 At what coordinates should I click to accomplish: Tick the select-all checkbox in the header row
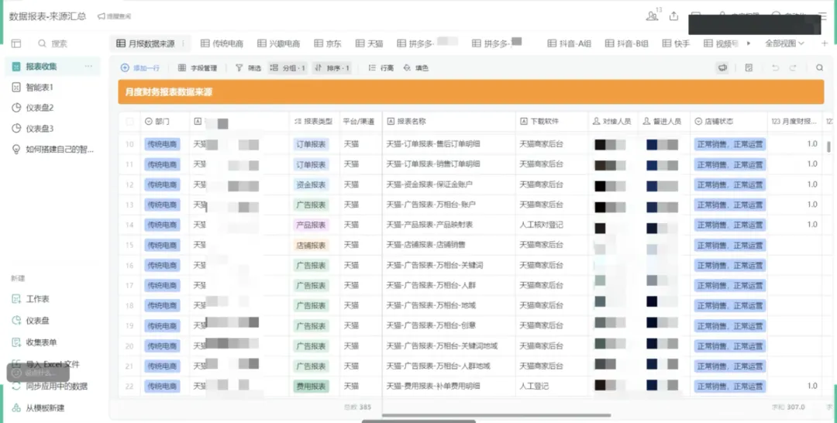pyautogui.click(x=129, y=122)
